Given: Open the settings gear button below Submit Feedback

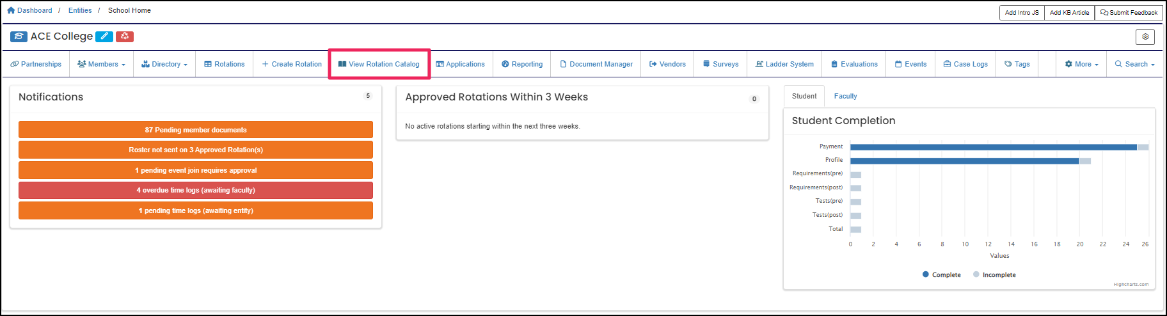Looking at the screenshot, I should [x=1145, y=37].
